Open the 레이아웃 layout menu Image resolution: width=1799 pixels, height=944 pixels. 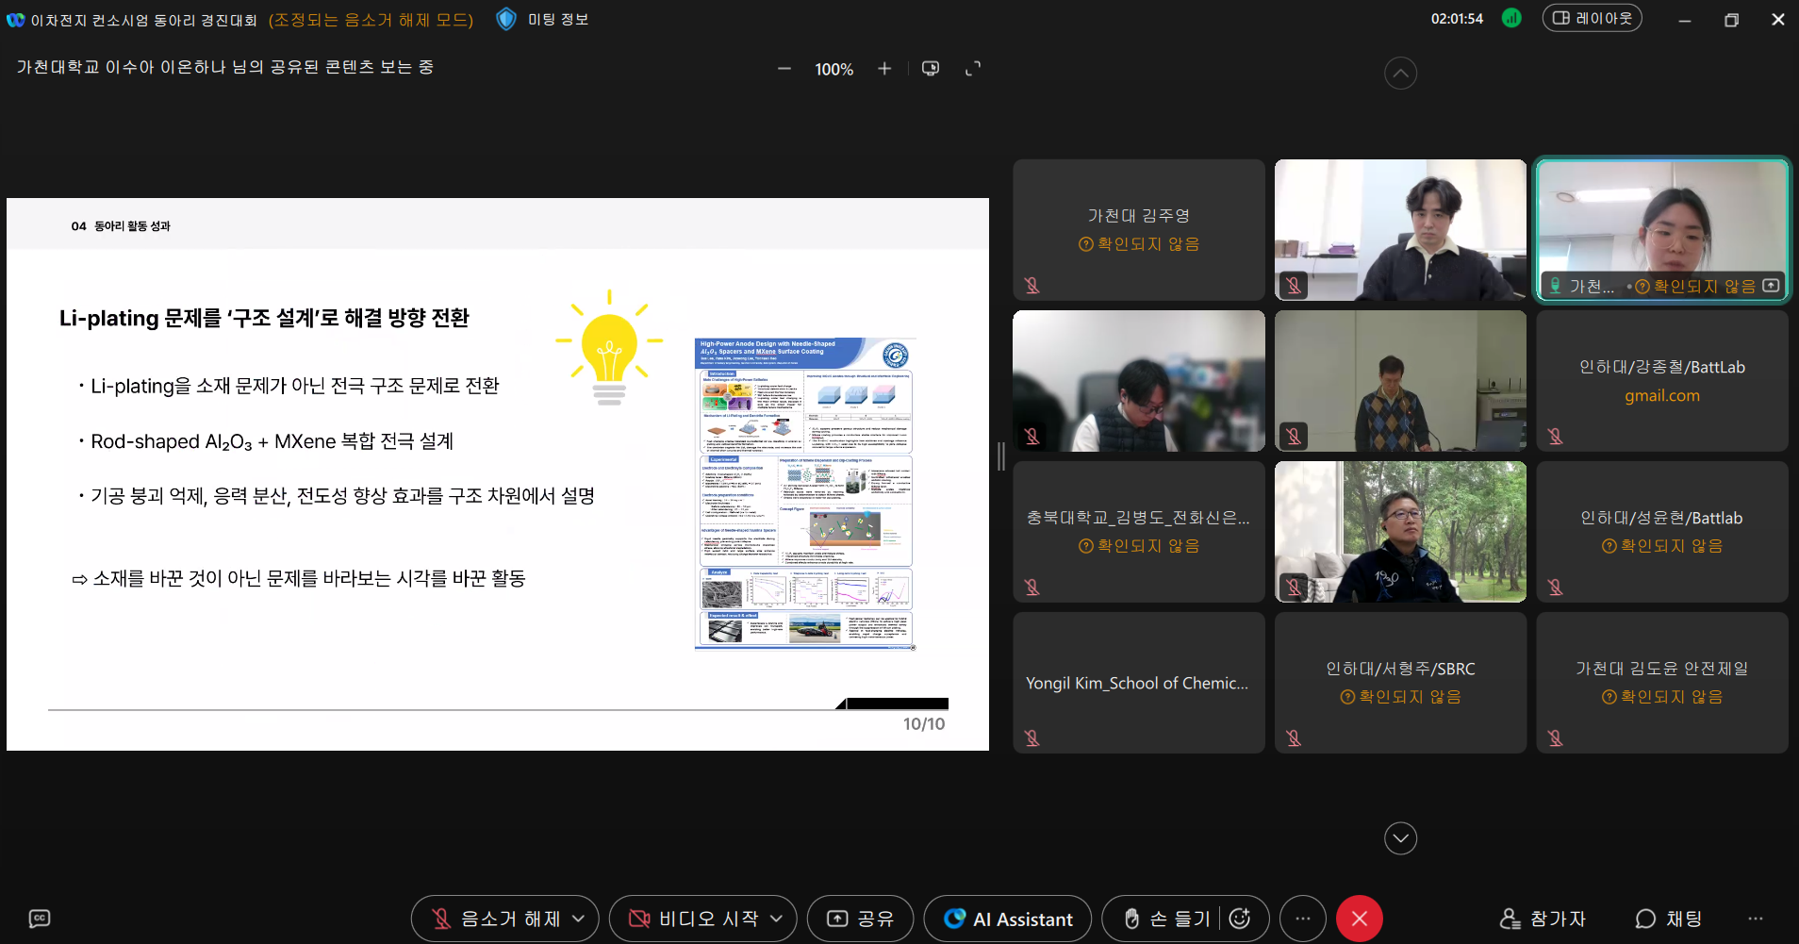(1593, 18)
